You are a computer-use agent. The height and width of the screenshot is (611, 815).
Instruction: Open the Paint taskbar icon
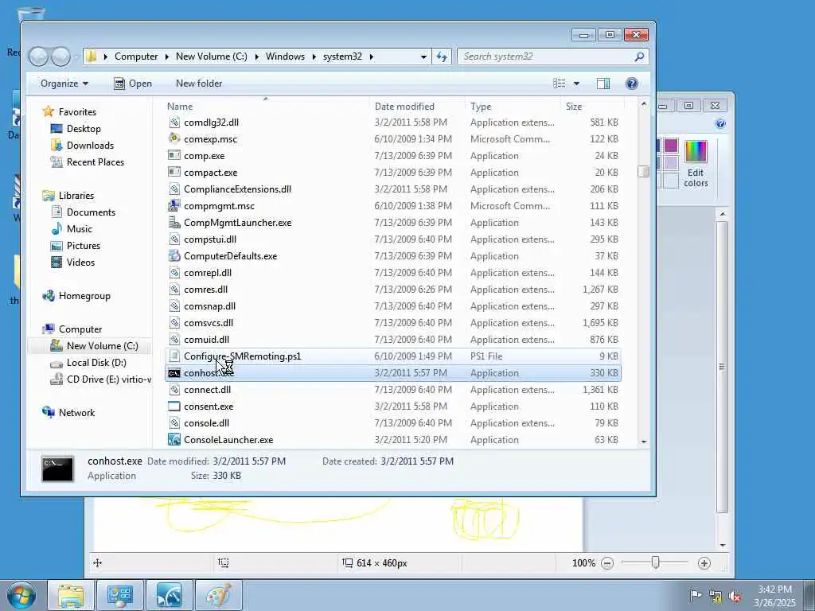(x=219, y=595)
